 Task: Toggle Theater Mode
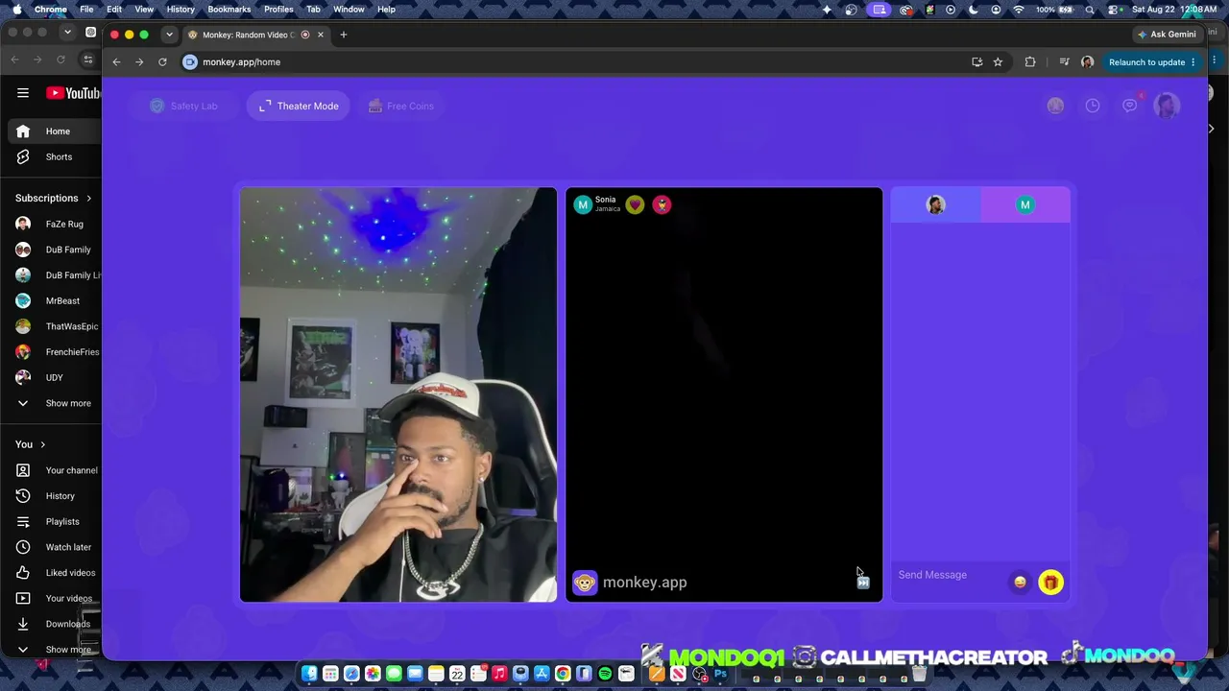299,106
